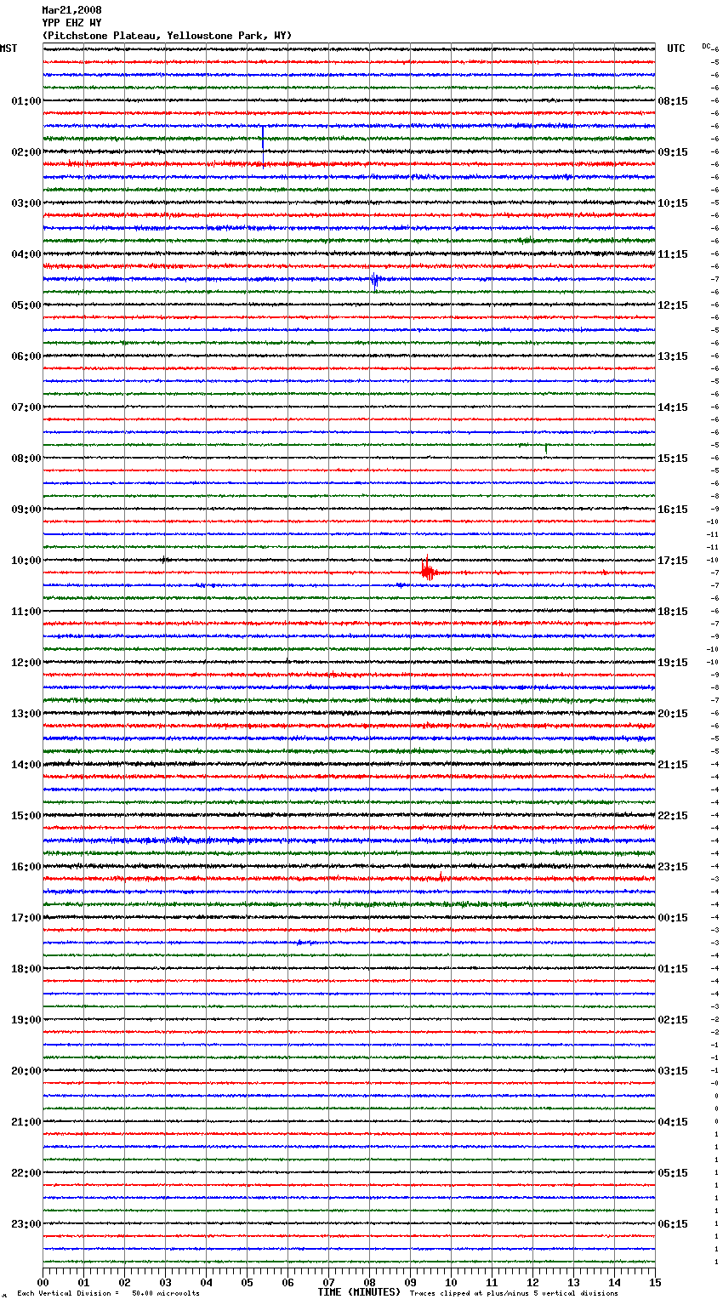Click minute tick label 15 on x-axis
The height and width of the screenshot is (1305, 723).
655,1282
